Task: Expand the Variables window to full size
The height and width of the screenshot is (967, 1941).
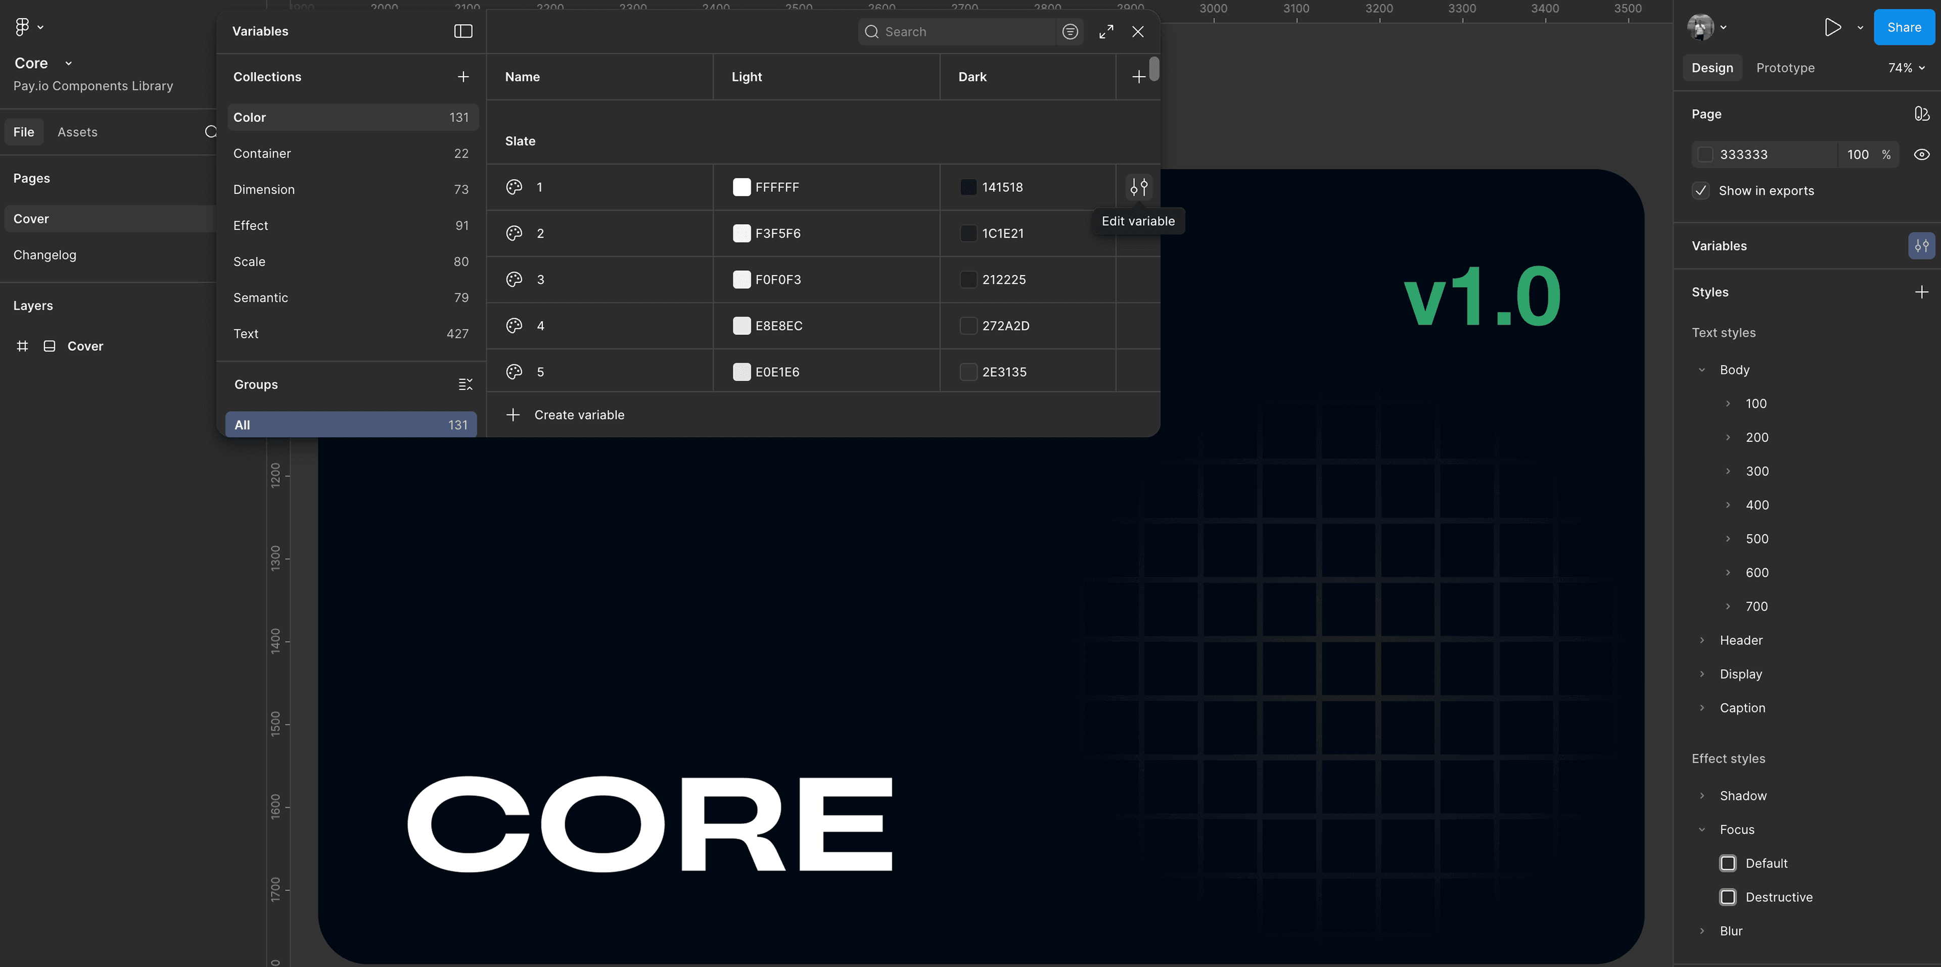Action: (x=1106, y=32)
